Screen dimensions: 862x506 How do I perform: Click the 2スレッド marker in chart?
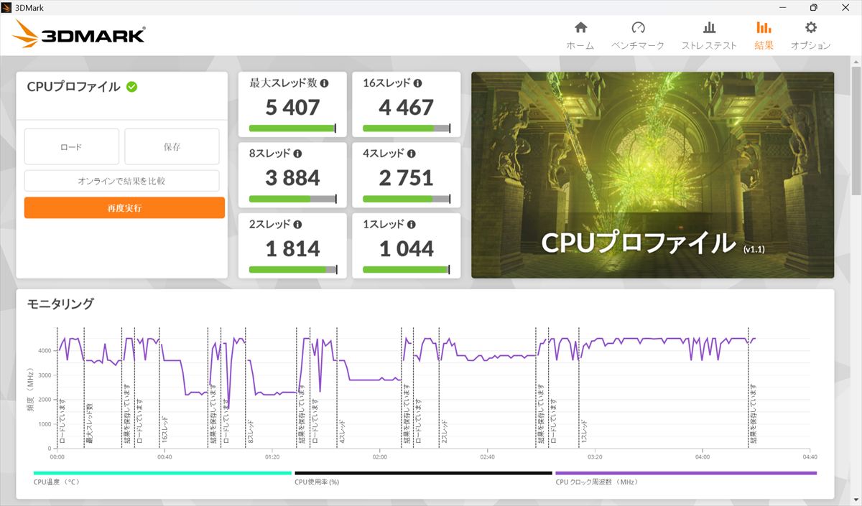445,431
